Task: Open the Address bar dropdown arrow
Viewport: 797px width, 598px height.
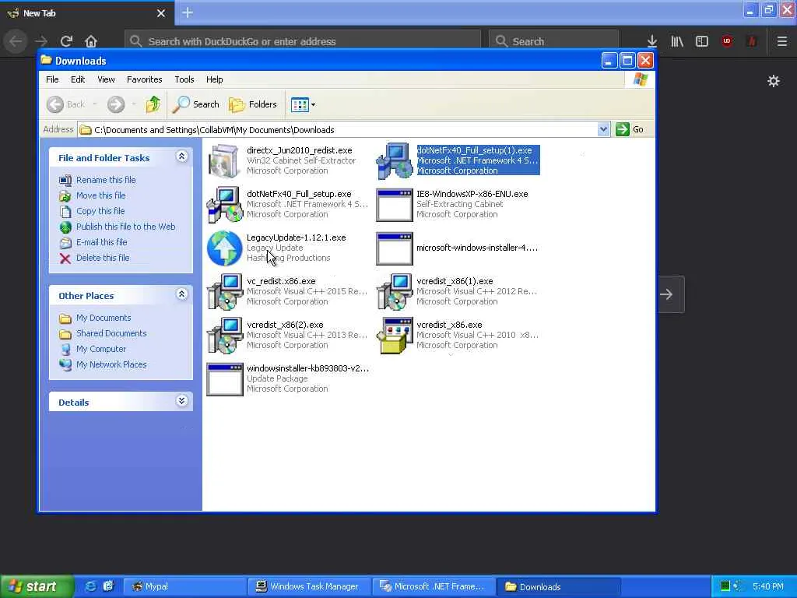Action: tap(603, 129)
